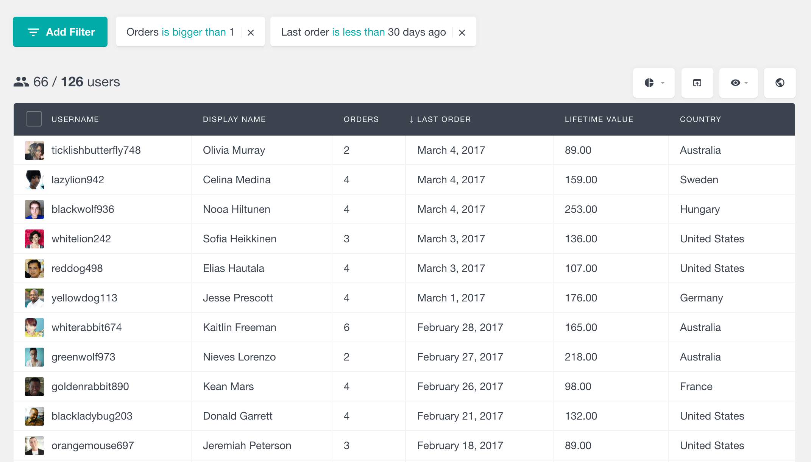The image size is (811, 462).
Task: Click display name Nooa Hiltunen
Action: coord(237,209)
